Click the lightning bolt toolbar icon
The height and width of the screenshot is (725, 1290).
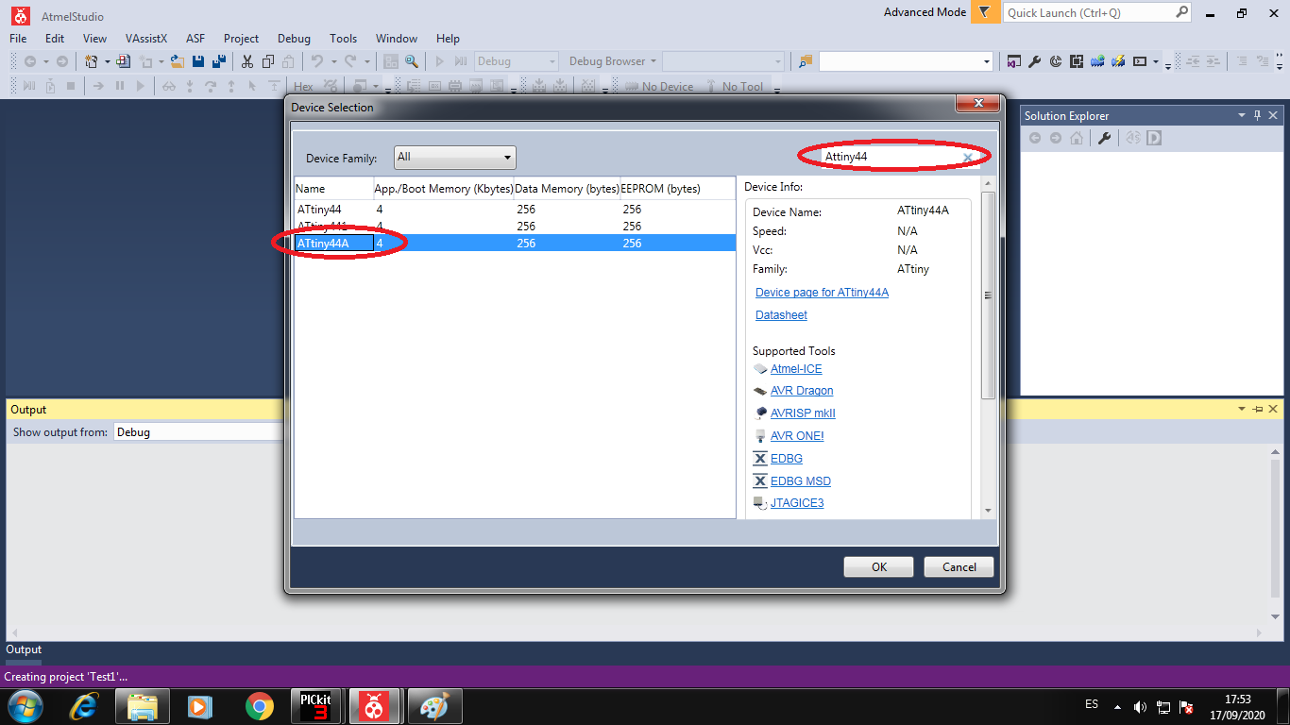[1118, 61]
